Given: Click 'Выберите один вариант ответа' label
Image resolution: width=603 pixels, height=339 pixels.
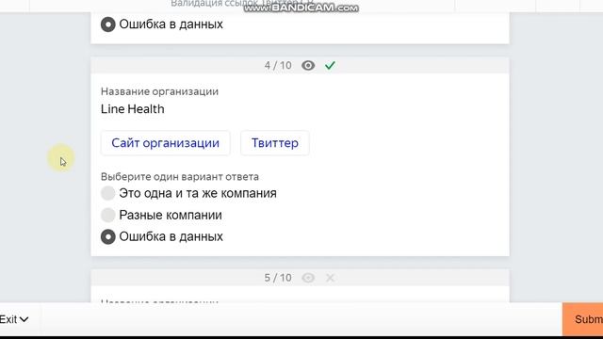Looking at the screenshot, I should (x=180, y=177).
